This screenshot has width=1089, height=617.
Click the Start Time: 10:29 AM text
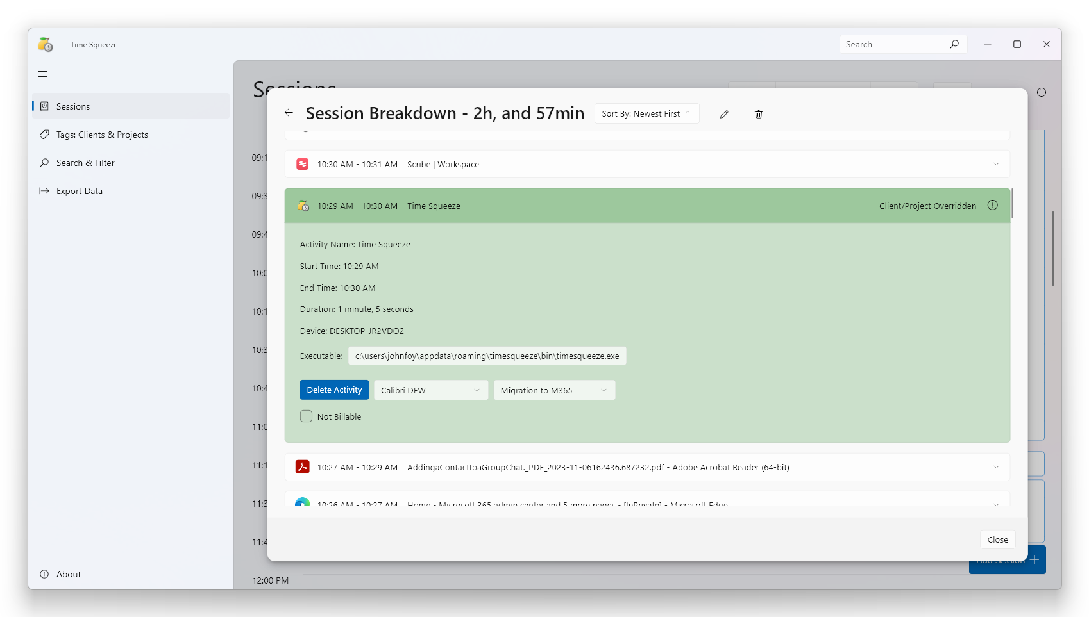[339, 266]
